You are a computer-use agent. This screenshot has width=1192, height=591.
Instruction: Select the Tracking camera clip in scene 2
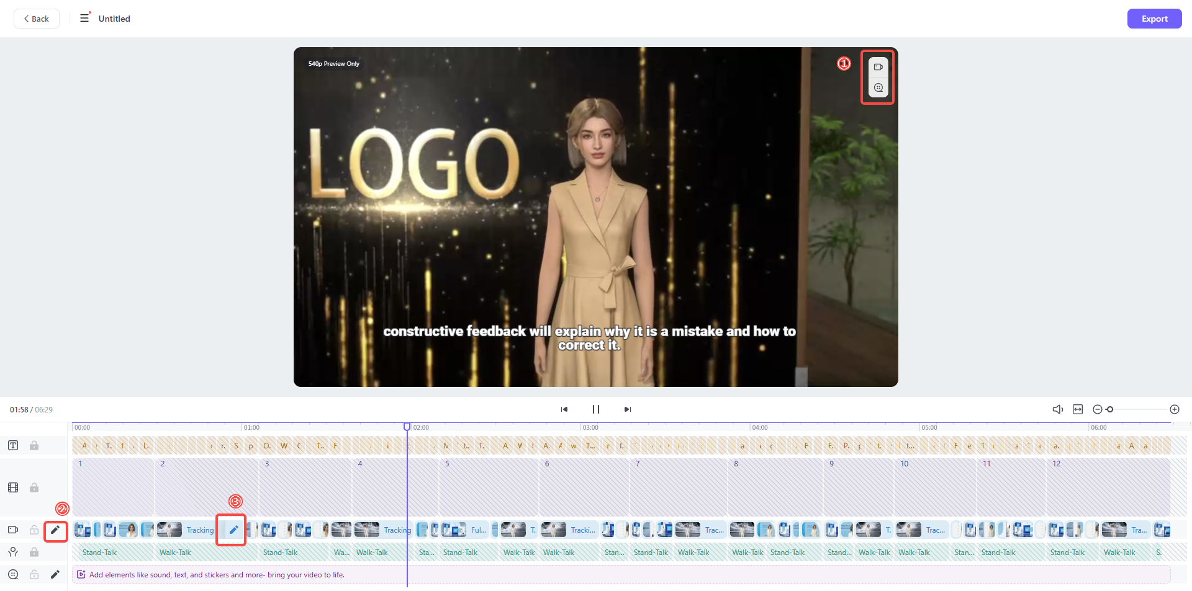click(x=200, y=530)
